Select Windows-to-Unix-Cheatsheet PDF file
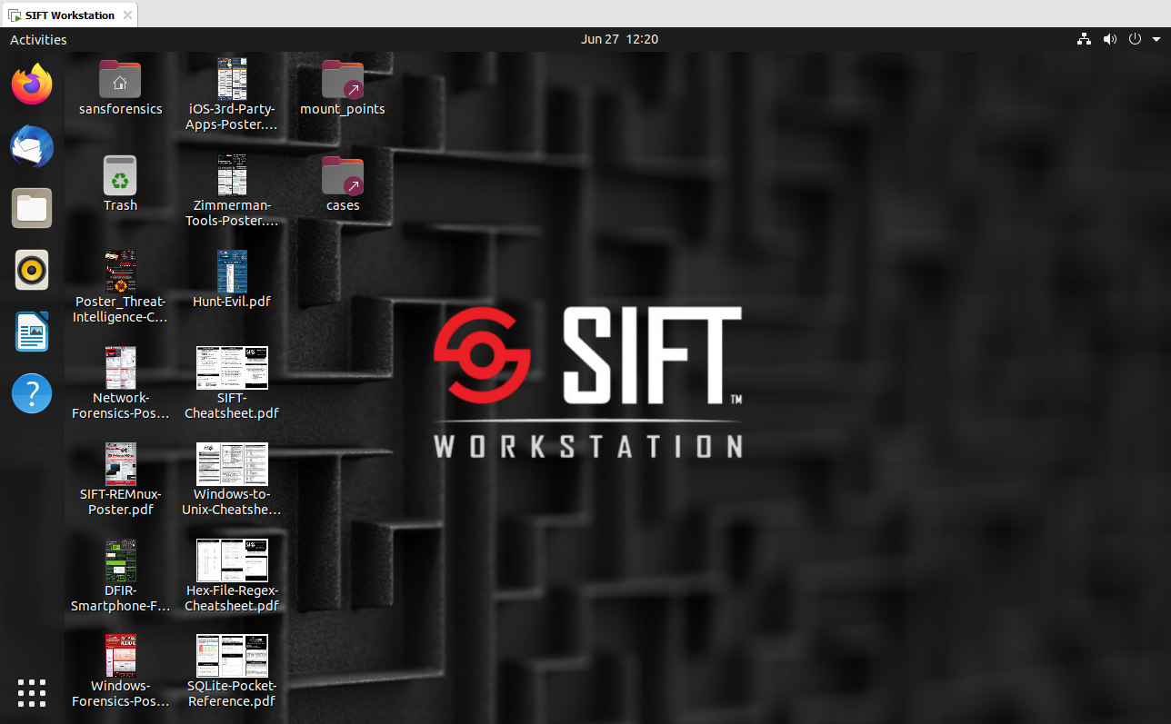 pos(232,464)
